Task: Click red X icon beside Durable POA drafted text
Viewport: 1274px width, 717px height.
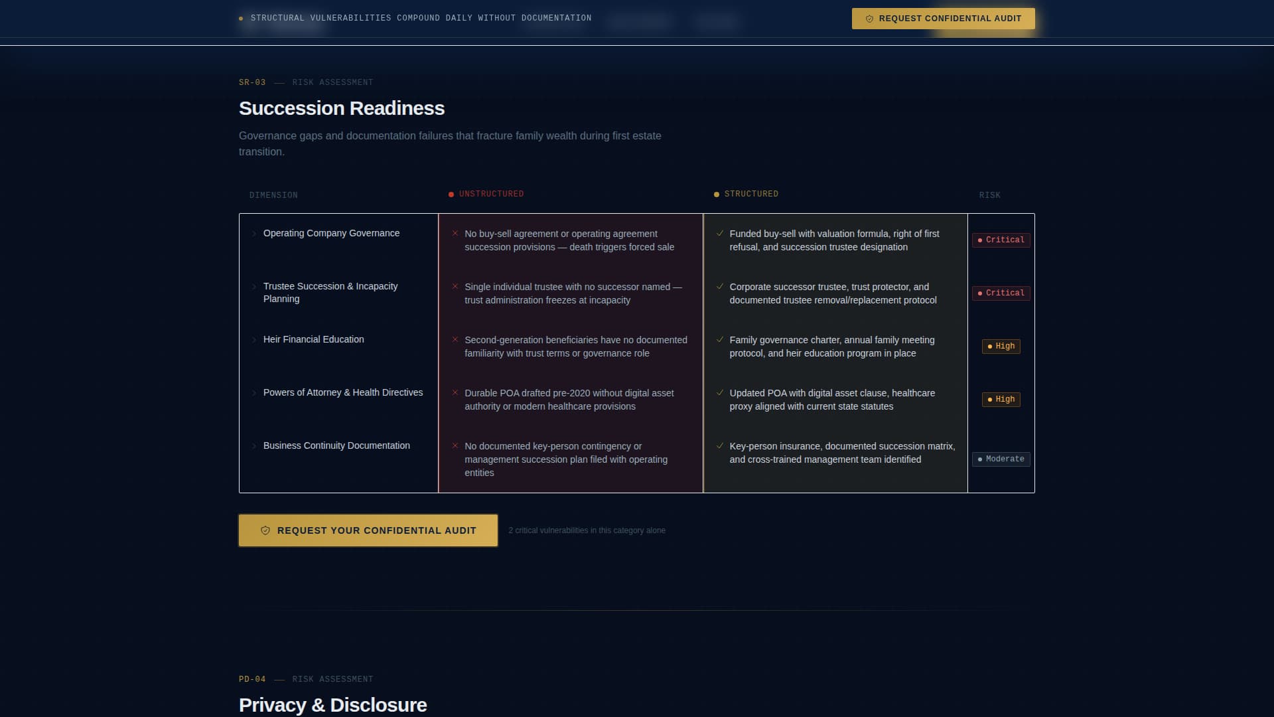Action: click(455, 392)
